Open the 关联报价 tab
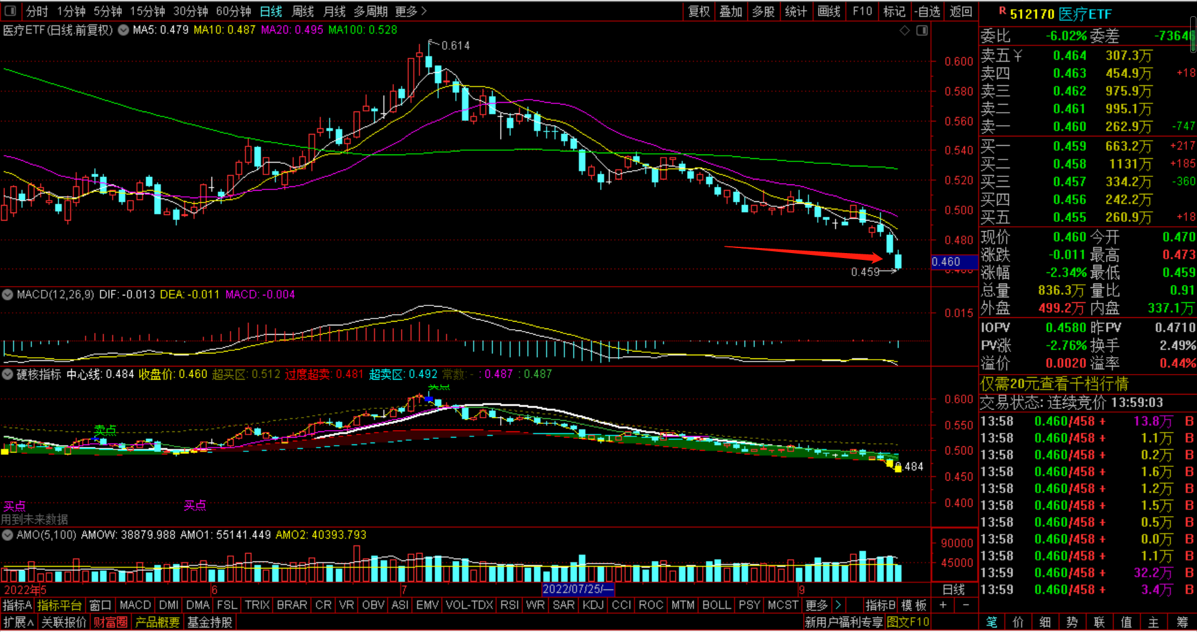 click(64, 622)
